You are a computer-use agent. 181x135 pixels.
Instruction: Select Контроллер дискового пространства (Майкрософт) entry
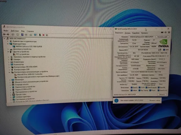pyautogui.click(x=38, y=76)
